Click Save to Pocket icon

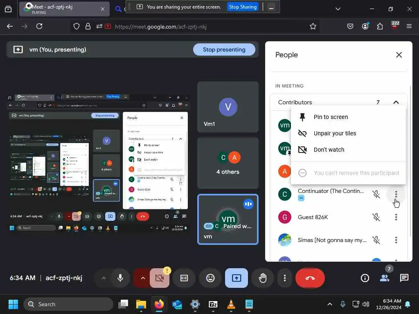[x=350, y=26]
